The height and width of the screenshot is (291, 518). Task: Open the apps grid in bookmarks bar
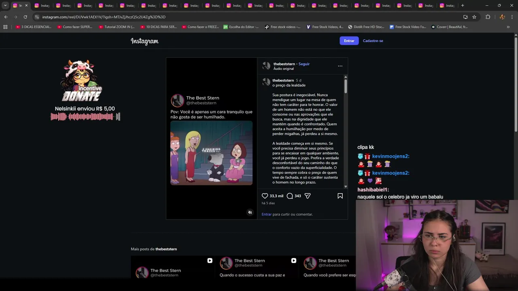click(5, 27)
